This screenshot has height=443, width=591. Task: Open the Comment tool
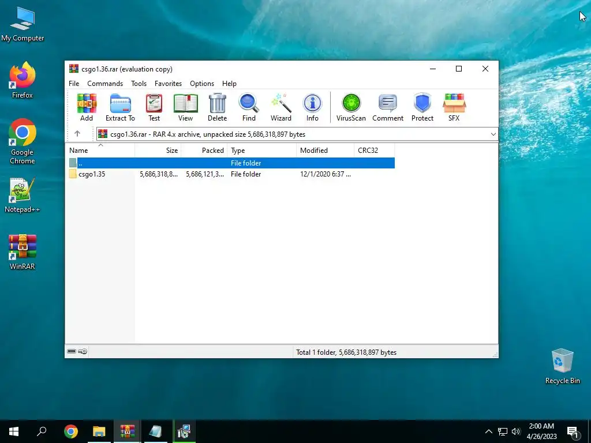[x=388, y=107]
